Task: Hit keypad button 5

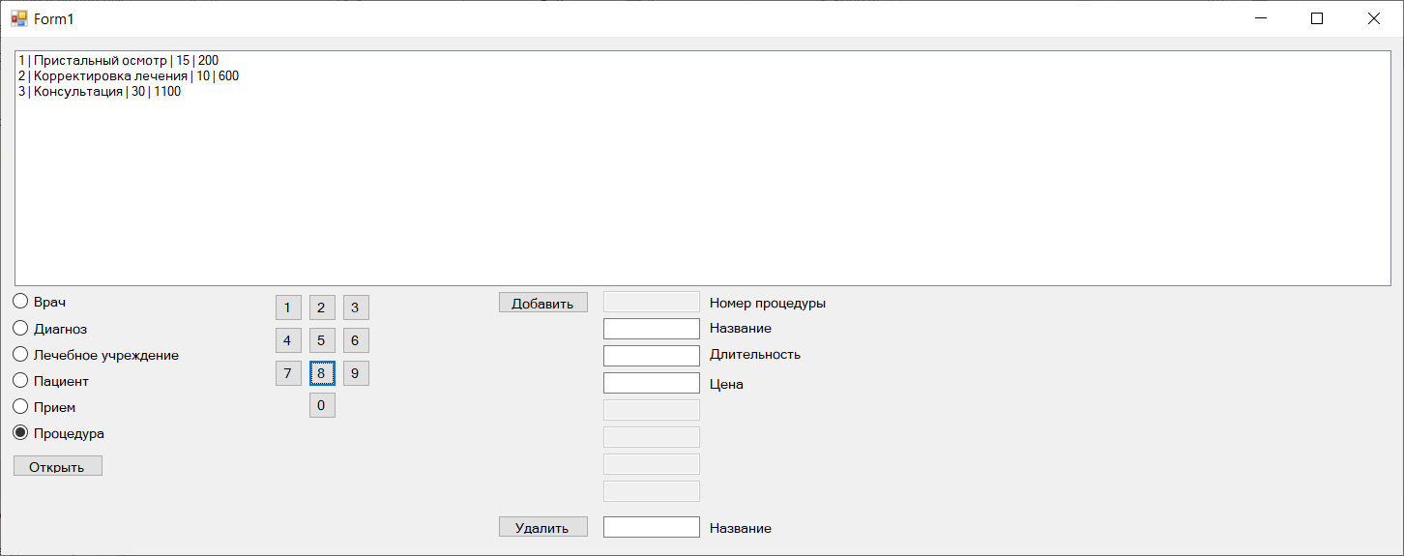Action: coord(322,340)
